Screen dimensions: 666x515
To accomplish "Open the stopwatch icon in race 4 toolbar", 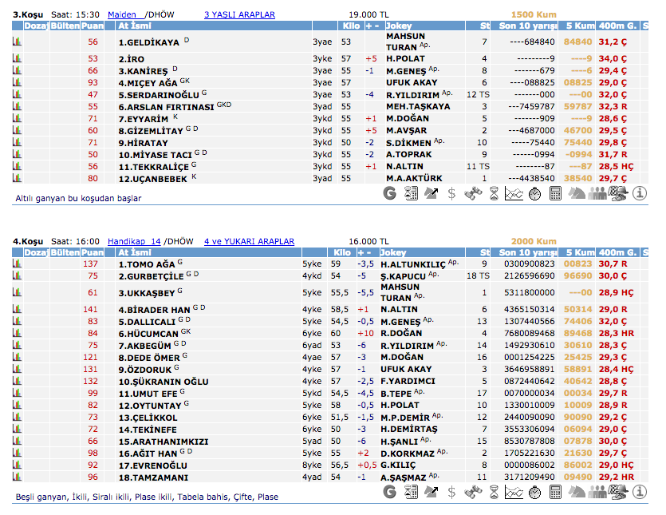I will (x=535, y=492).
